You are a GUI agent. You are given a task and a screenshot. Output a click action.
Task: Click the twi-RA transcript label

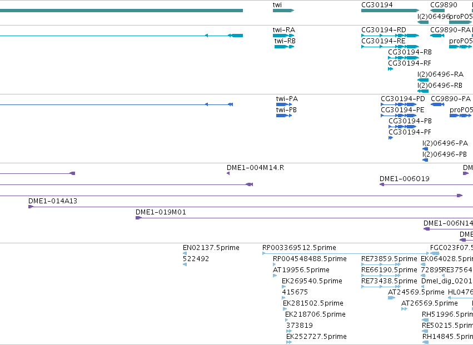click(x=284, y=30)
